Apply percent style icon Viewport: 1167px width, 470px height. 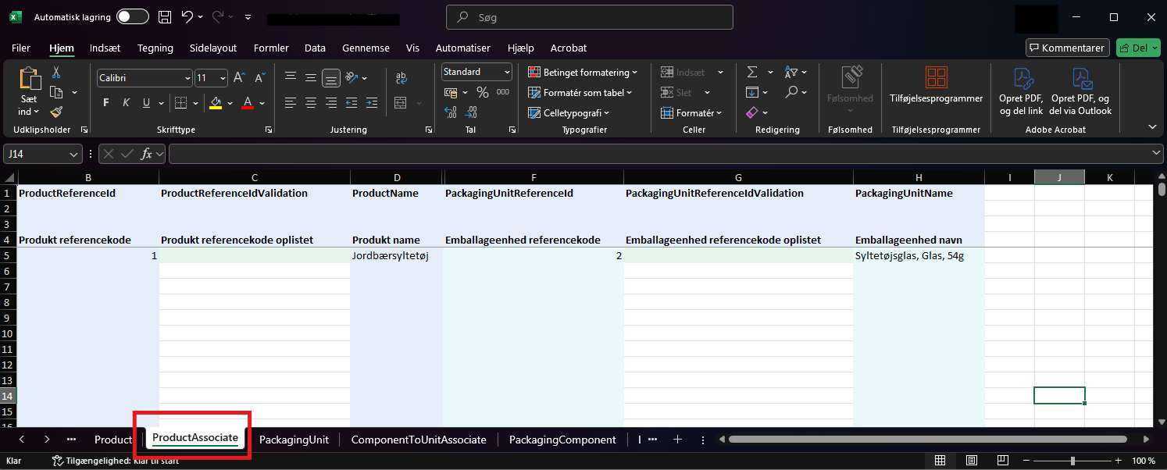tap(483, 92)
